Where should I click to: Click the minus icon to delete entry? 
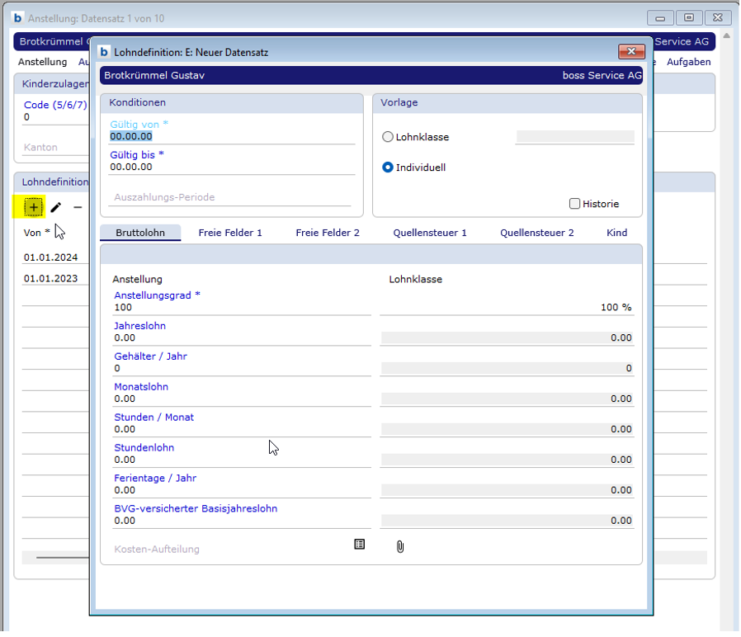pyautogui.click(x=78, y=207)
